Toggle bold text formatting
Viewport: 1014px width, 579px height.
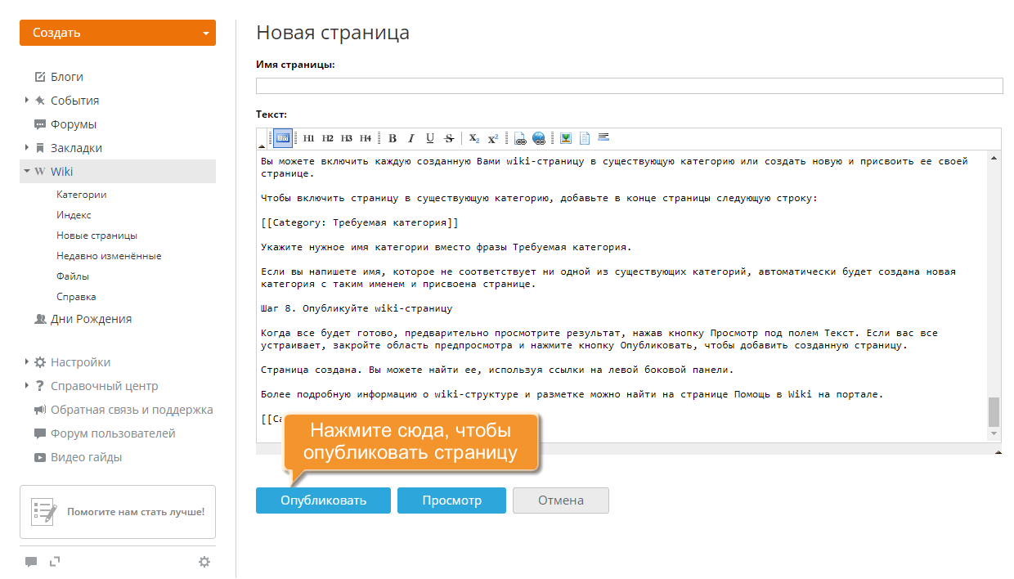(393, 138)
